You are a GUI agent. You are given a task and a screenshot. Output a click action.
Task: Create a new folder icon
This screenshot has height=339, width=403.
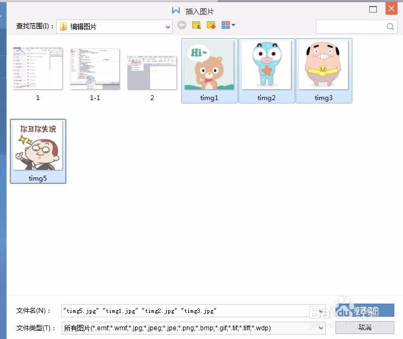211,25
